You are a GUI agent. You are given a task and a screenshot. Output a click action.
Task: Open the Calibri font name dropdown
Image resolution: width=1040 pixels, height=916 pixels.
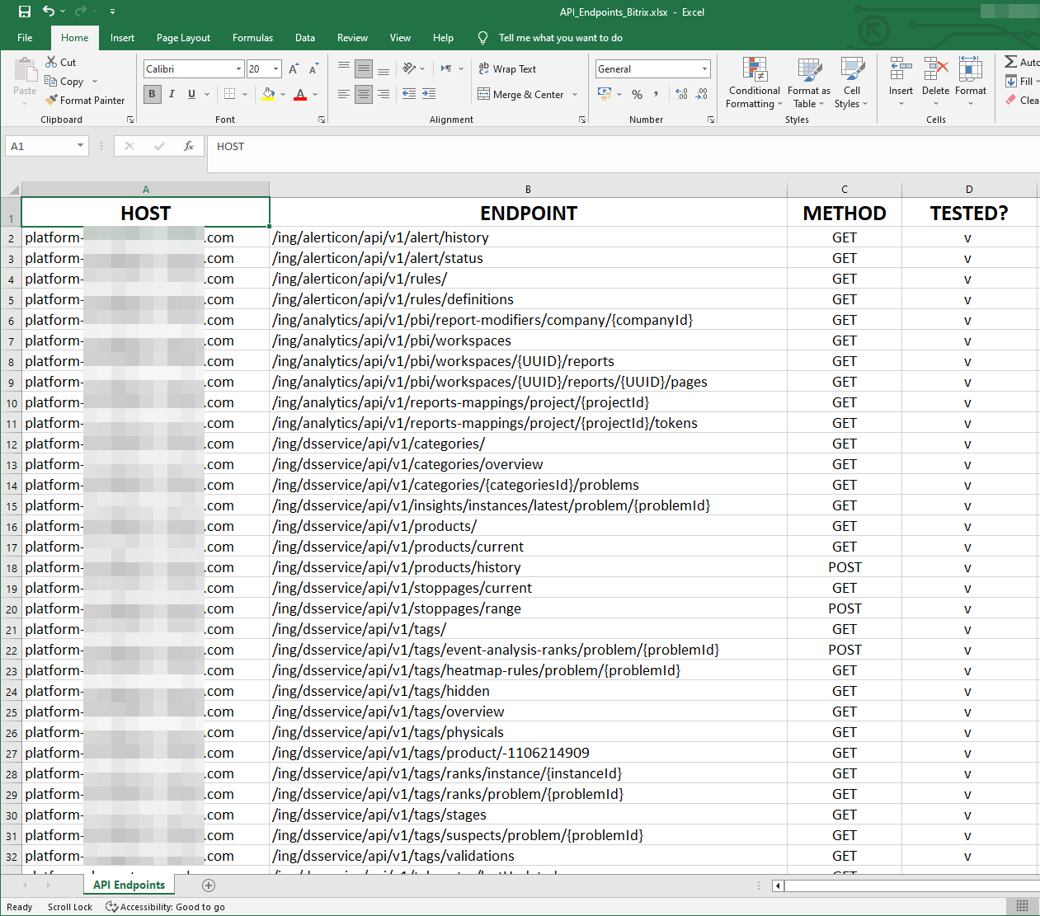238,69
